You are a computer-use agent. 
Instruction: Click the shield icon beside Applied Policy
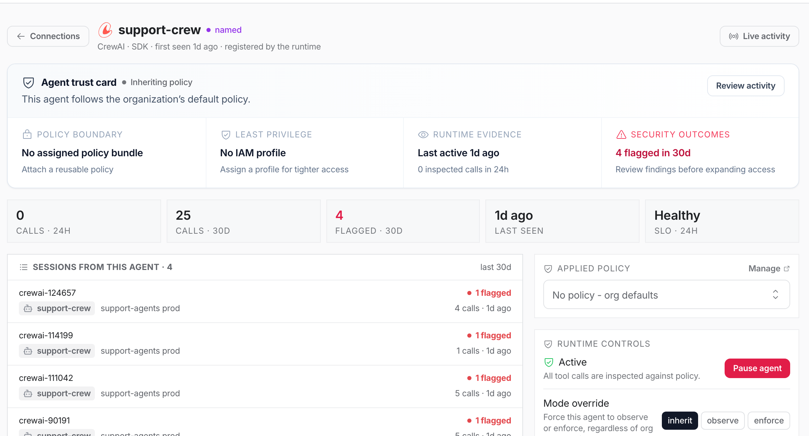coord(548,269)
